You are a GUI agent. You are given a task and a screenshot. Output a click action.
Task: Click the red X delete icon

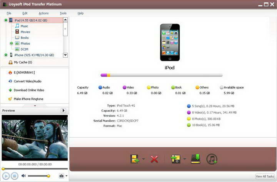pyautogui.click(x=154, y=159)
